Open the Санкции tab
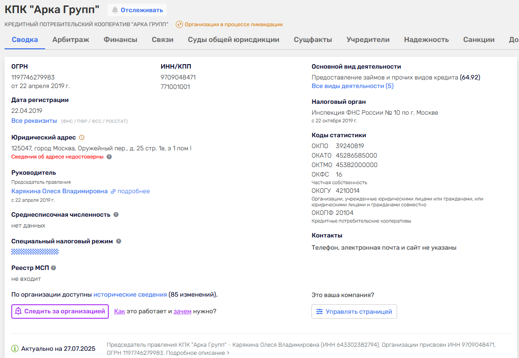This screenshot has width=519, height=358. point(479,40)
